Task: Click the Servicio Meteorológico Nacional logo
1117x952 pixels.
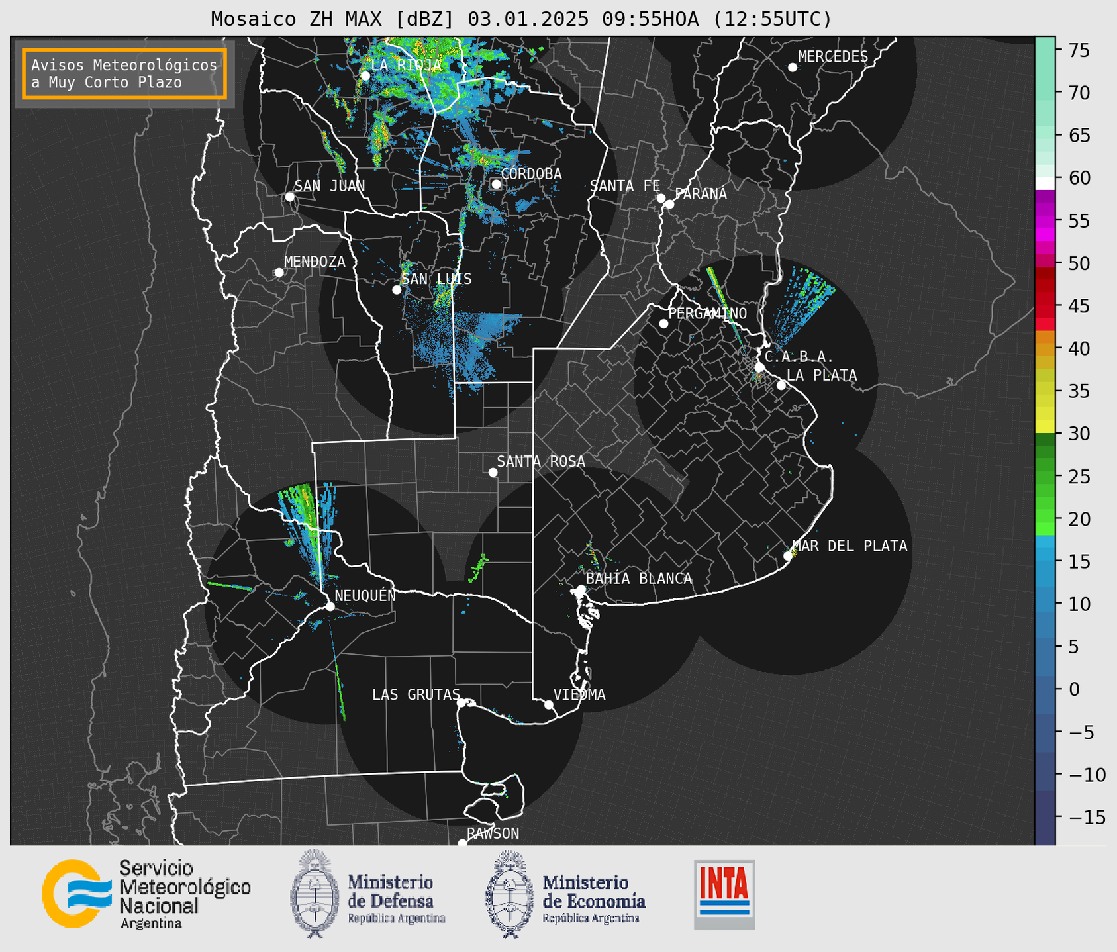Action: tap(146, 894)
